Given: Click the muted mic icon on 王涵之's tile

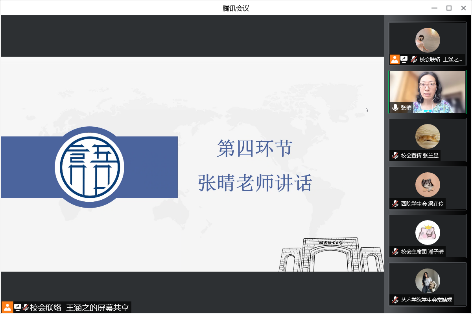Looking at the screenshot, I should [x=414, y=59].
